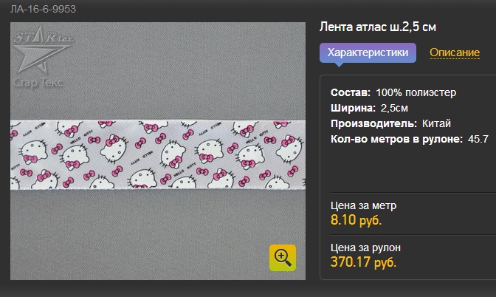The width and height of the screenshot is (496, 297).
Task: Click the pointer arrow under Характеристики tab
Action: click(339, 64)
